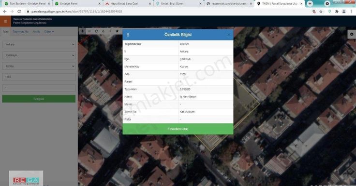Click the locate crosshair map tool
This screenshot has width=356, height=186.
click(x=103, y=31)
